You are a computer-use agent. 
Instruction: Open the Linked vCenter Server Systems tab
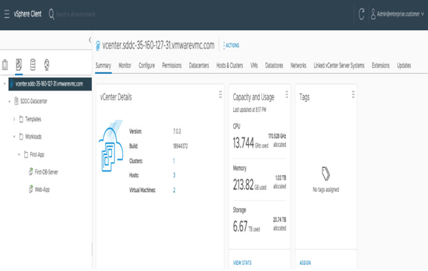339,65
